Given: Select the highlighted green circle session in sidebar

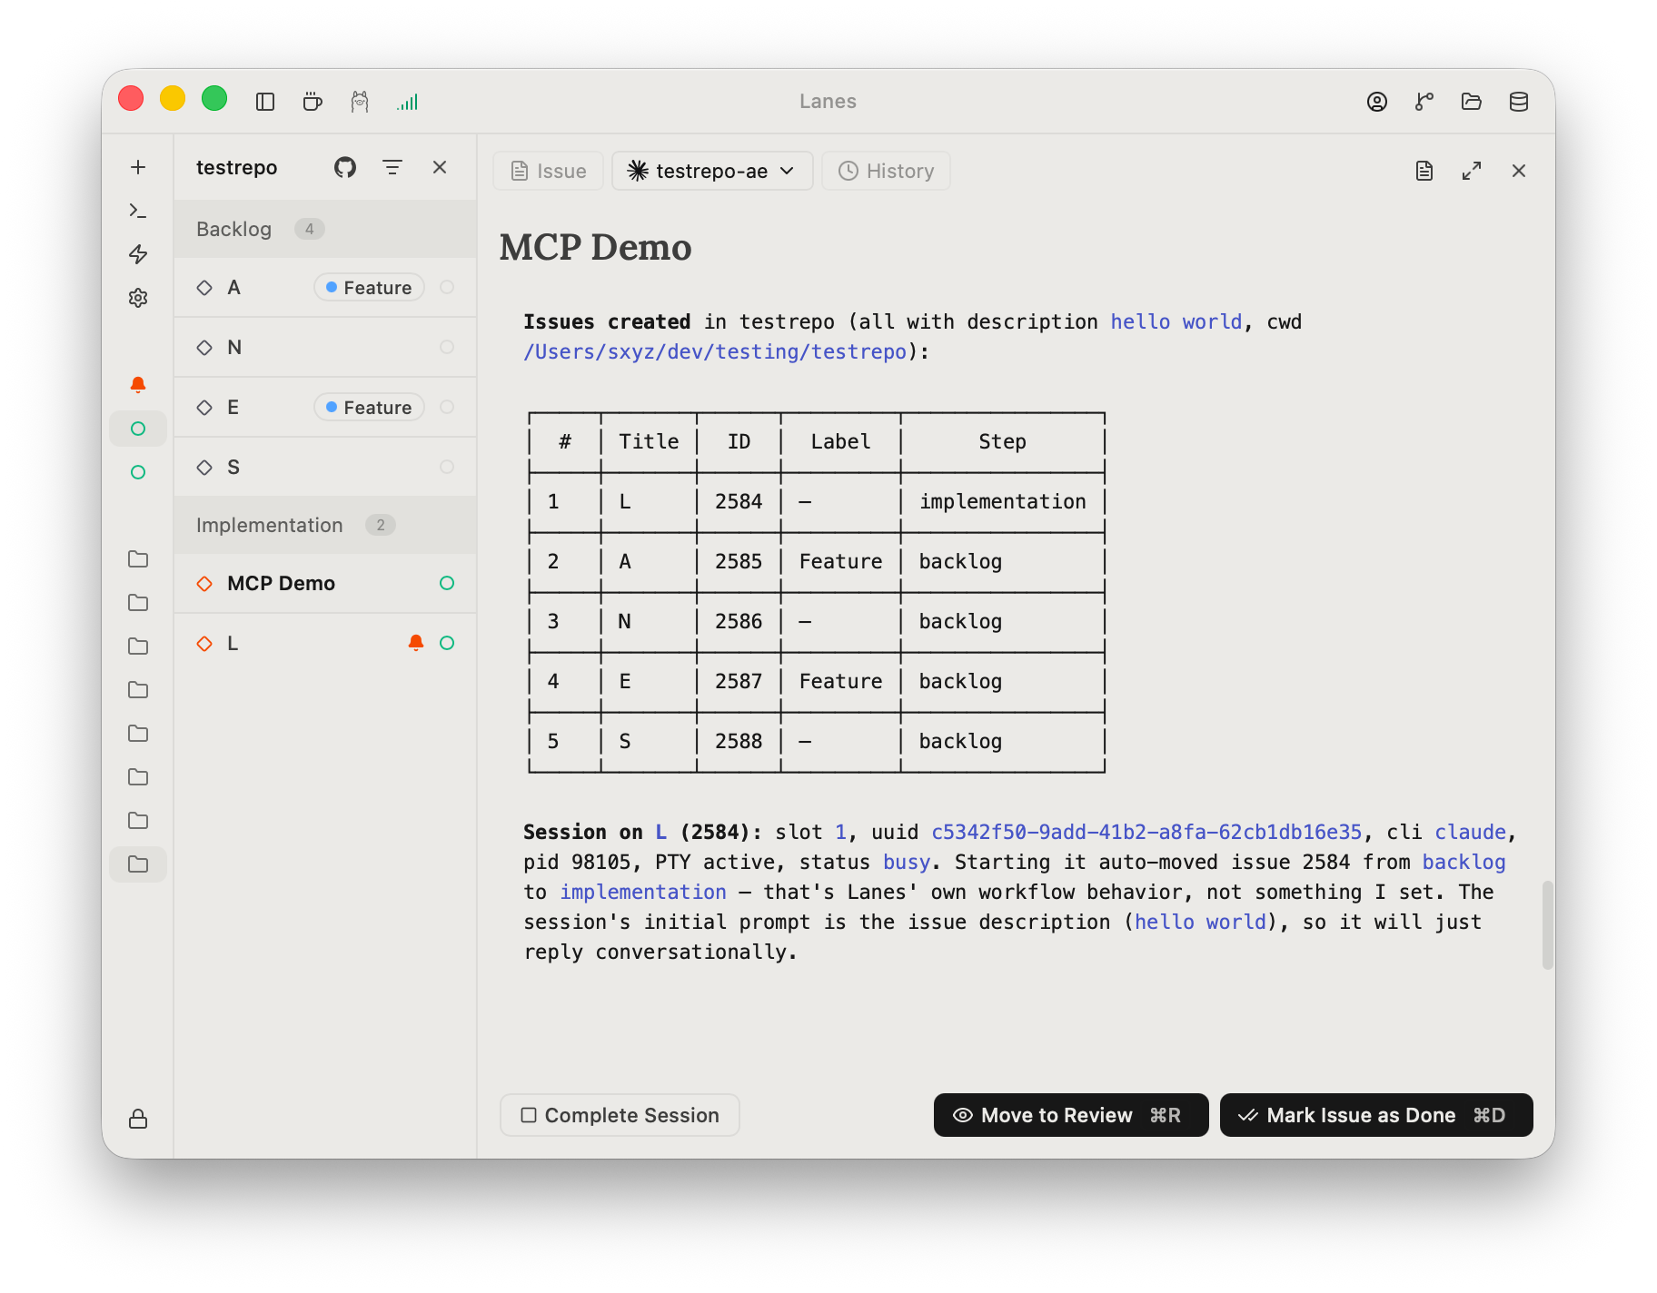Looking at the screenshot, I should pyautogui.click(x=138, y=429).
